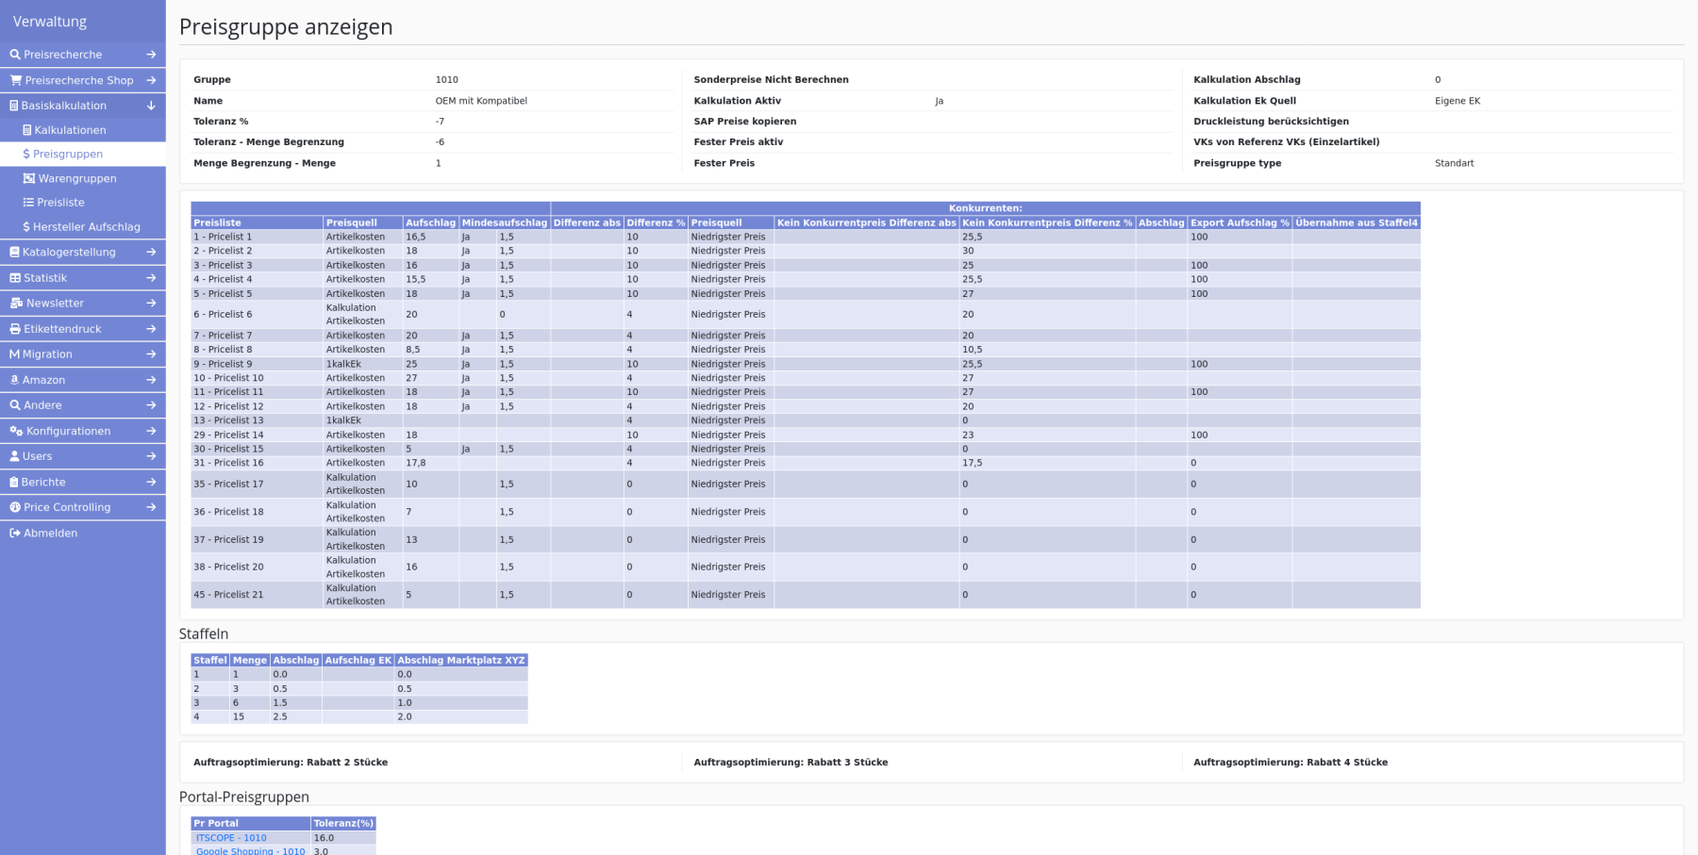Select the row 45 - Pricelist 21
Screen dimensions: 1698x855
click(806, 595)
